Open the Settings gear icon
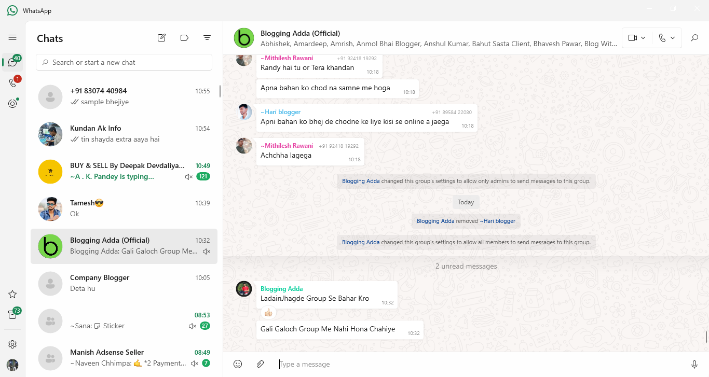Image resolution: width=709 pixels, height=377 pixels. click(x=12, y=344)
